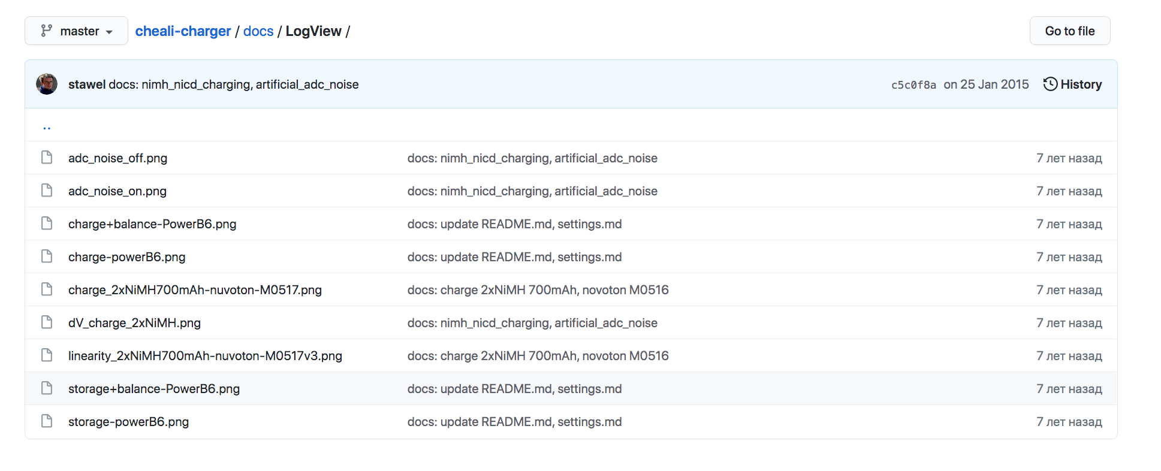The width and height of the screenshot is (1161, 471).
Task: Open charge_2xNiMH700mAh-nuvoton-M0517.png file
Action: coord(195,290)
